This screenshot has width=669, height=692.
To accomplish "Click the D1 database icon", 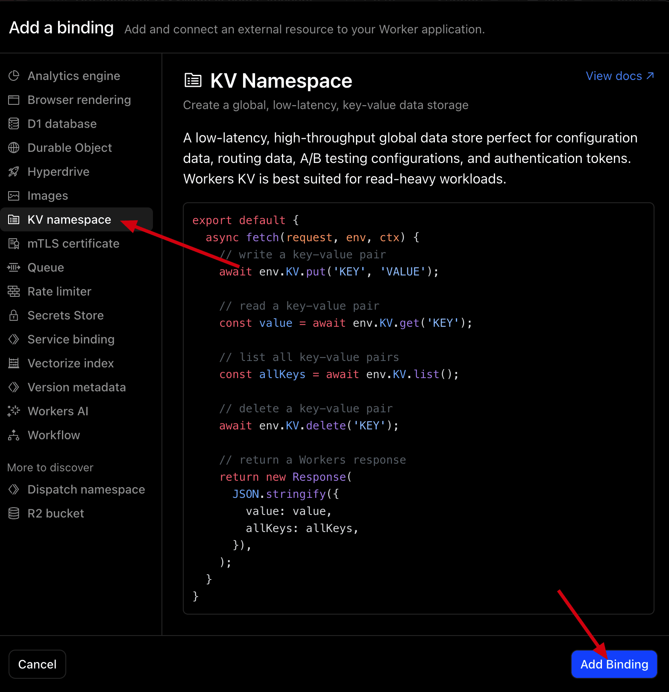I will click(14, 124).
